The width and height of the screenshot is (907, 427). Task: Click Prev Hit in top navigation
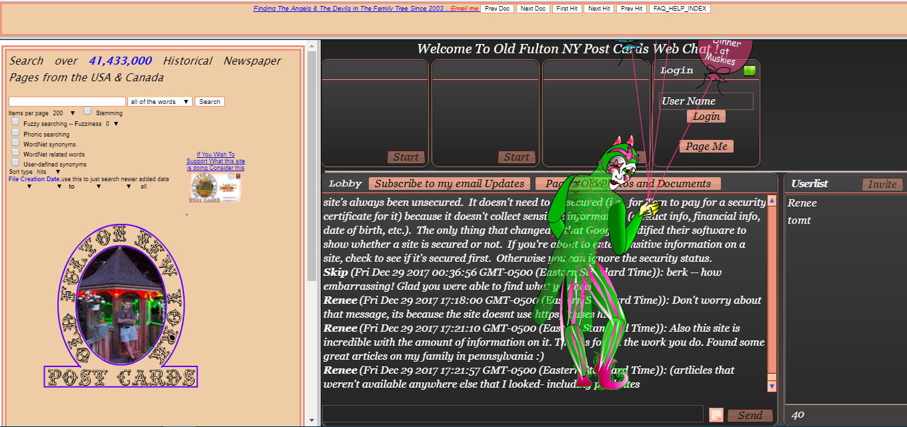632,9
